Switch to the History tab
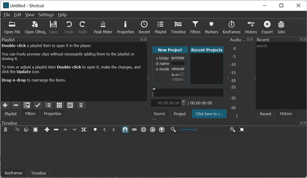 pos(286,114)
